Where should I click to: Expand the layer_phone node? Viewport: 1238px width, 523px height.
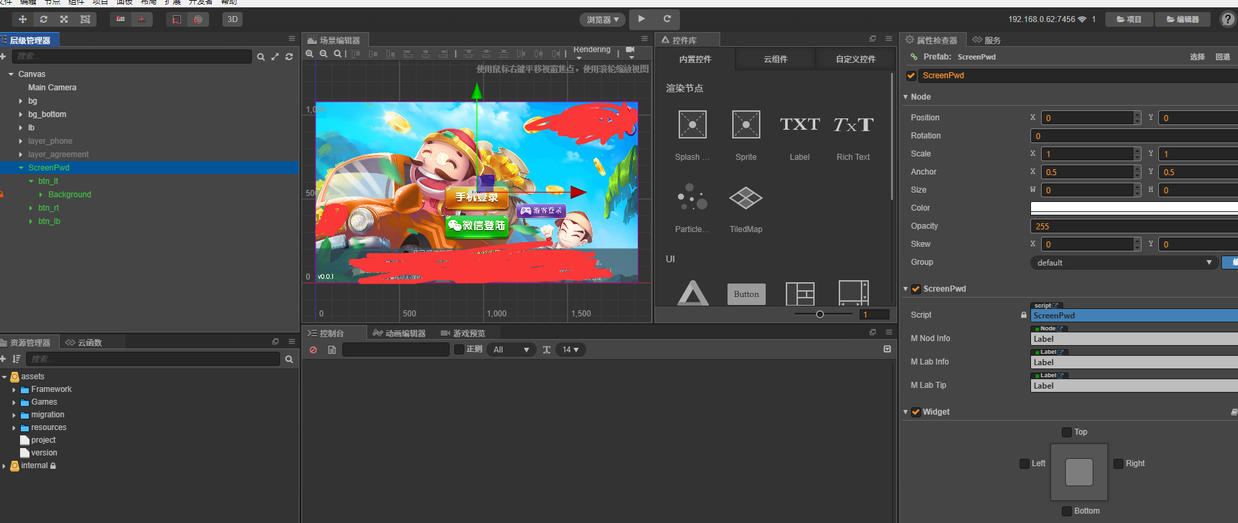pos(21,141)
